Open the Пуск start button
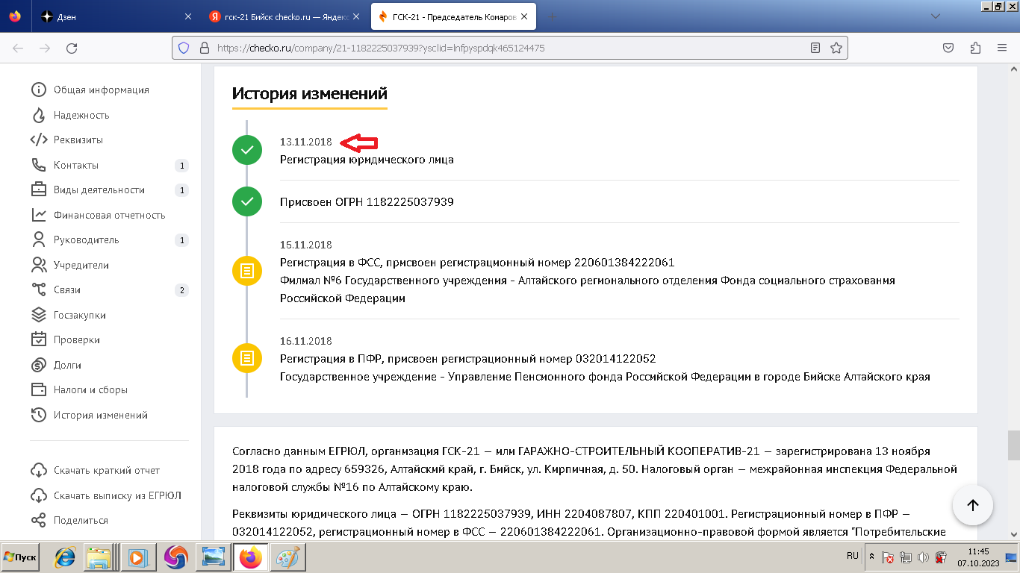Screen dimensions: 1020x573 [x=21, y=557]
